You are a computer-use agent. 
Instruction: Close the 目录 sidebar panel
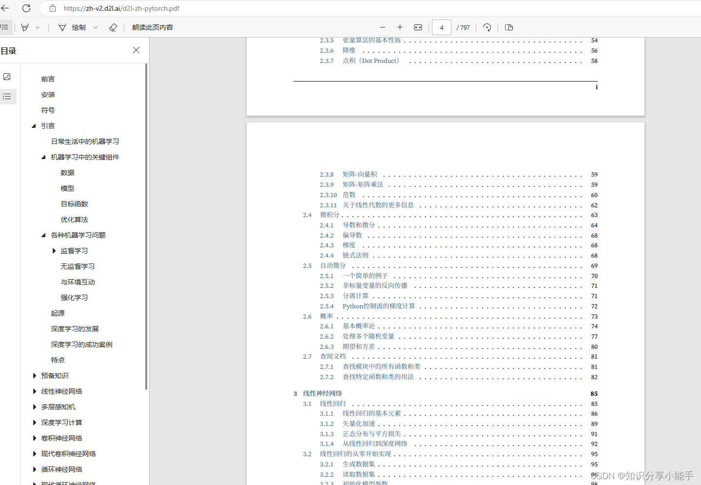(136, 50)
